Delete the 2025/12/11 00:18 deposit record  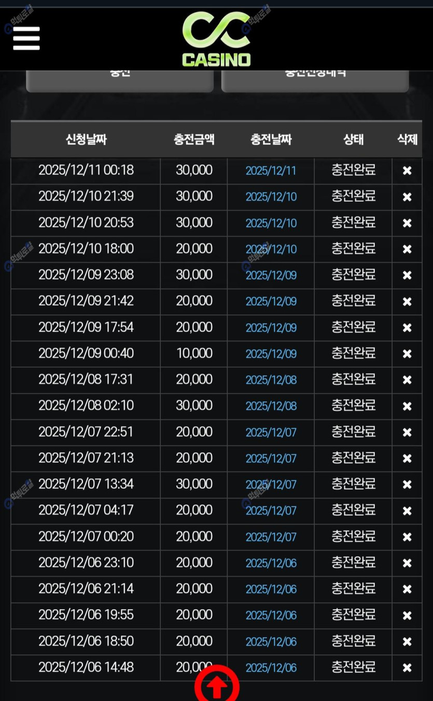coord(407,171)
